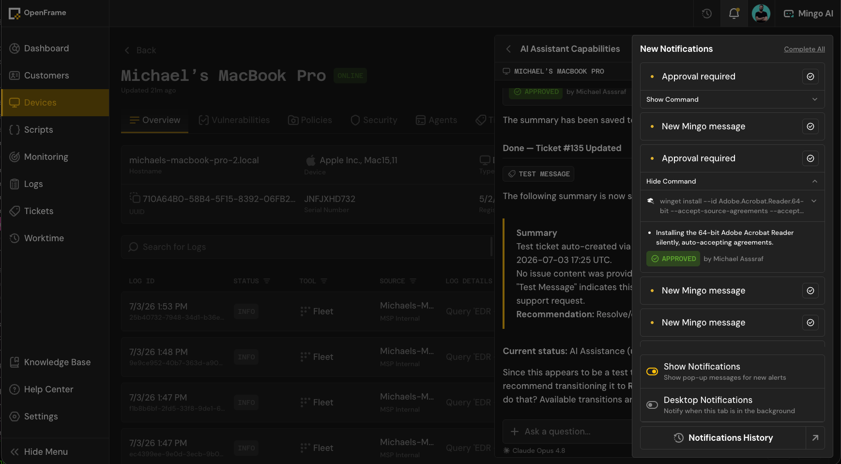Screen dimensions: 841x464
Task: Select Devices in the sidebar
Action: pyautogui.click(x=55, y=103)
